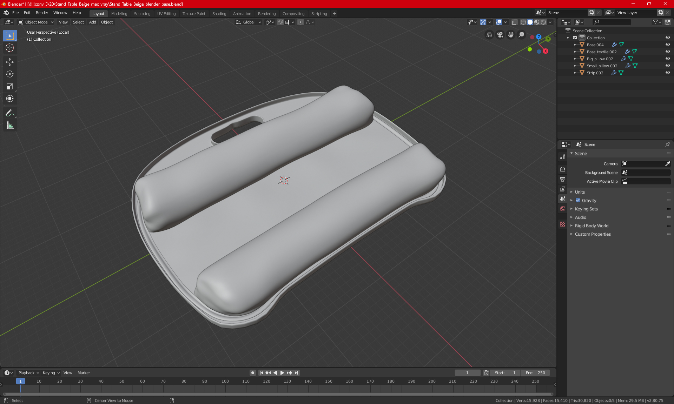Open the Keying popover in timeline
The image size is (674, 404).
pos(51,373)
